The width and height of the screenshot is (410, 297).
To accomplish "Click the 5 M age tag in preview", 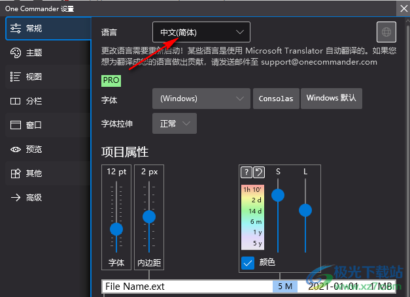I will coord(285,287).
